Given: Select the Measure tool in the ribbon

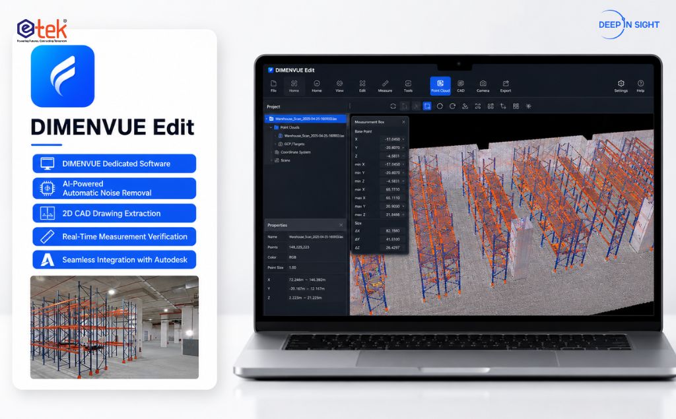Looking at the screenshot, I should (385, 86).
